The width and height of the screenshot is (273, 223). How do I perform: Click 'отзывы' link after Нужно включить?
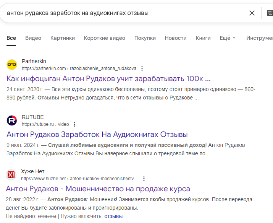pos(113,216)
